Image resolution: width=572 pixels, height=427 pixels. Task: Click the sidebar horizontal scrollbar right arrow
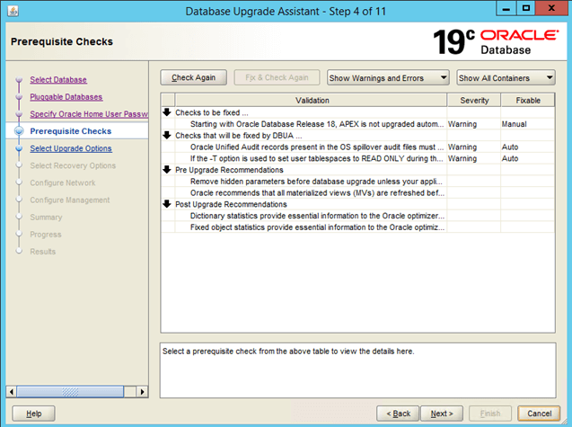[x=142, y=392]
